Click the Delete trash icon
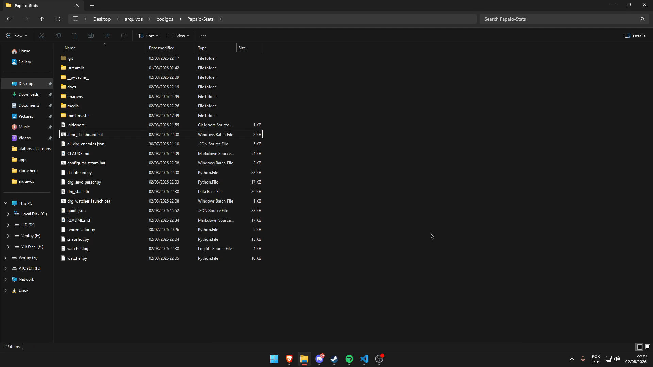This screenshot has height=367, width=653. pos(123,36)
